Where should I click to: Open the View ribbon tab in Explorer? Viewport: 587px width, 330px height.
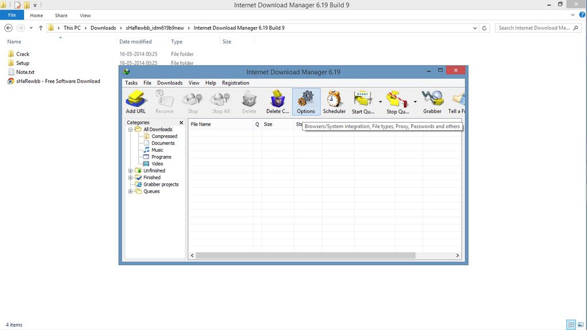coord(85,15)
